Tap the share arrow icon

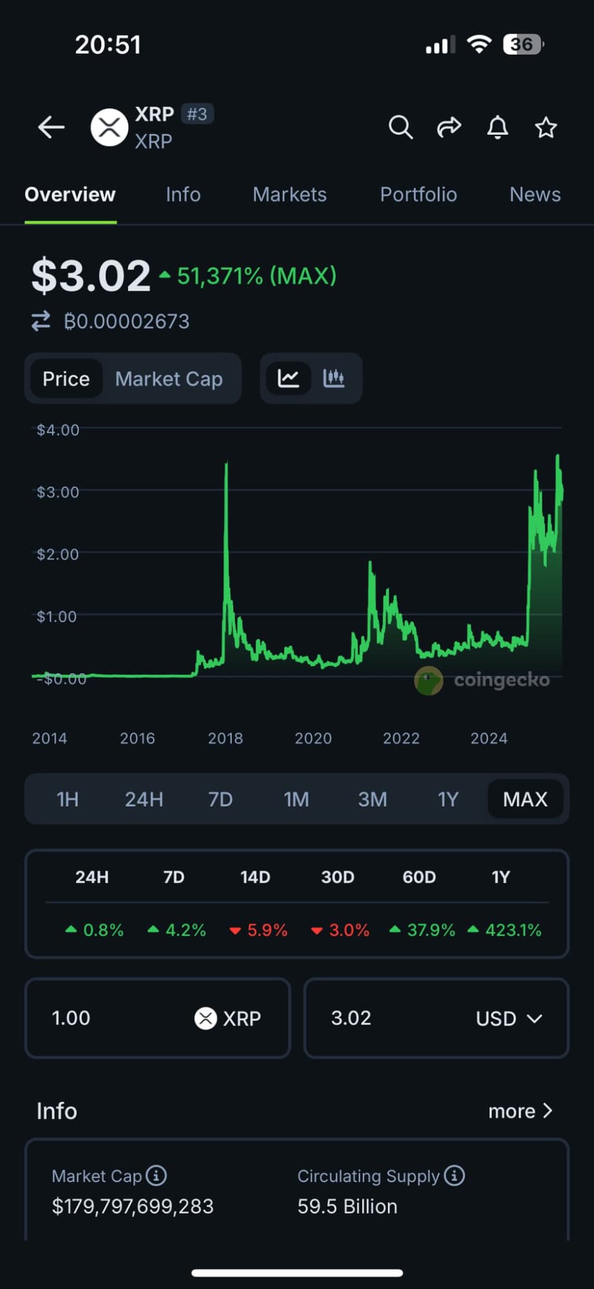coord(449,128)
